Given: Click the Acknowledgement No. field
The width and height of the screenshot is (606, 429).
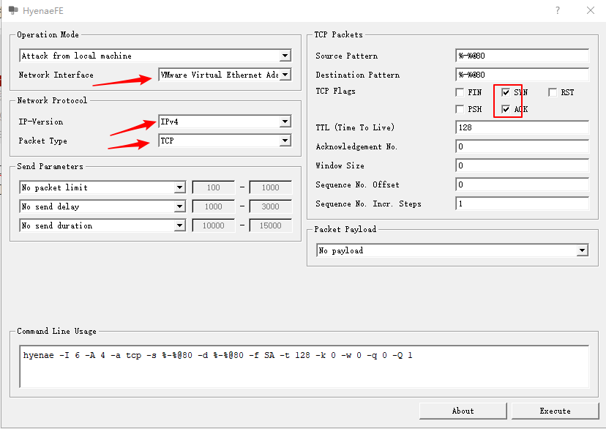Looking at the screenshot, I should click(x=522, y=146).
